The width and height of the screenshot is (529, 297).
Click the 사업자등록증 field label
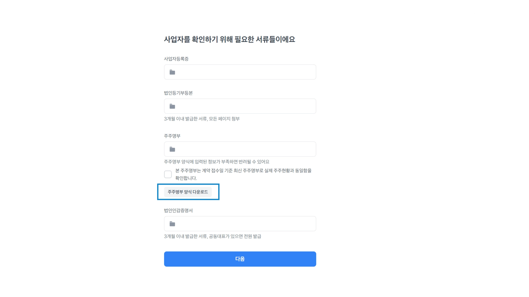pos(176,59)
